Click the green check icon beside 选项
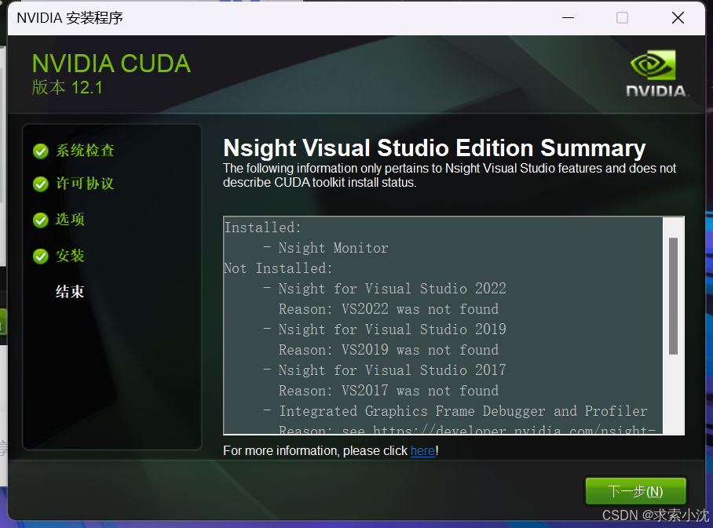The width and height of the screenshot is (713, 528). click(x=41, y=220)
